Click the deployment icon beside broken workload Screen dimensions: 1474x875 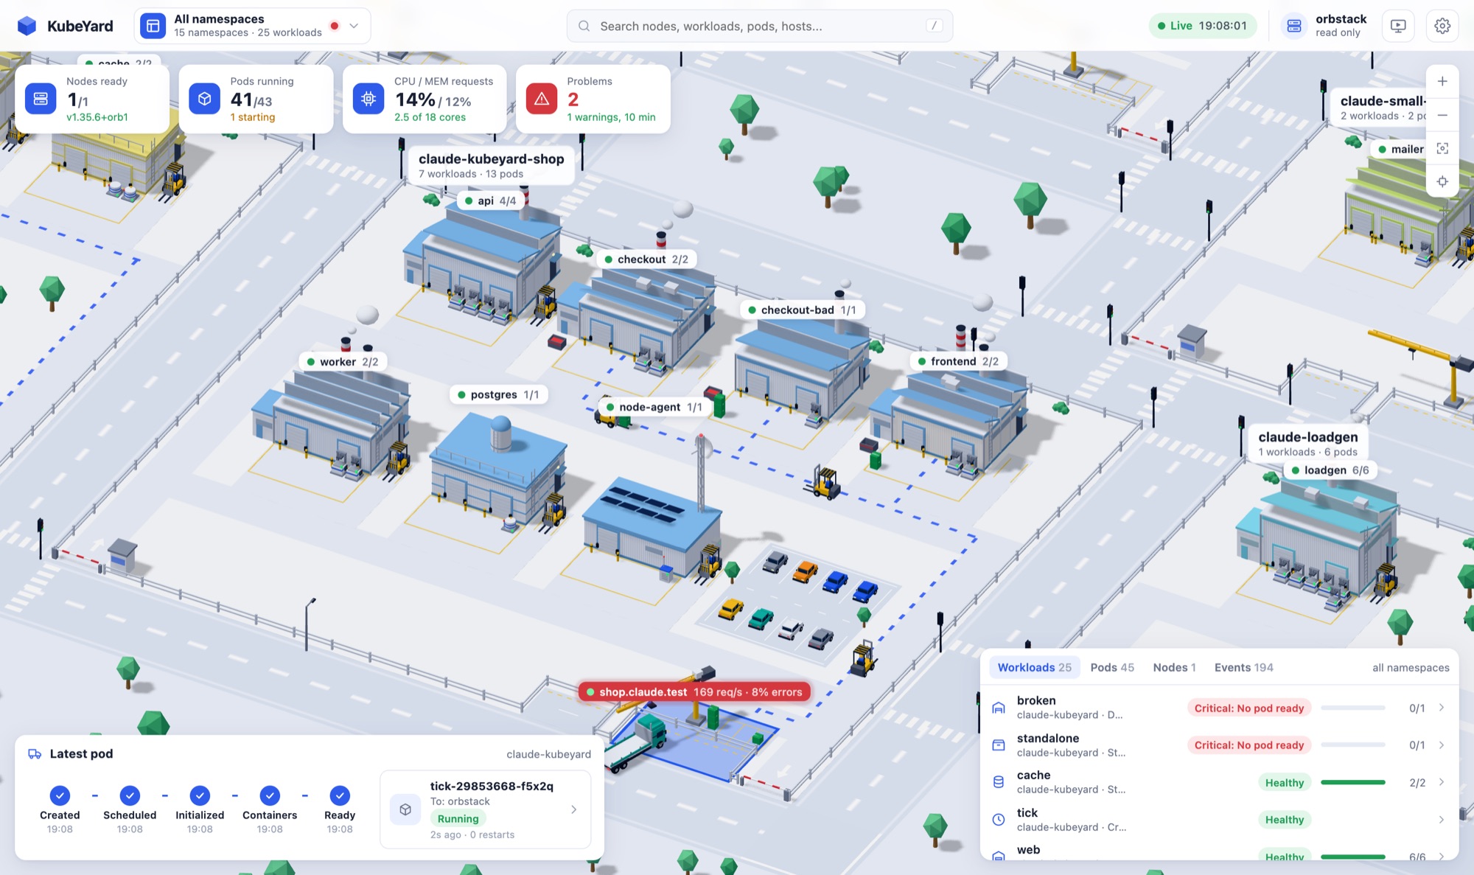point(999,708)
